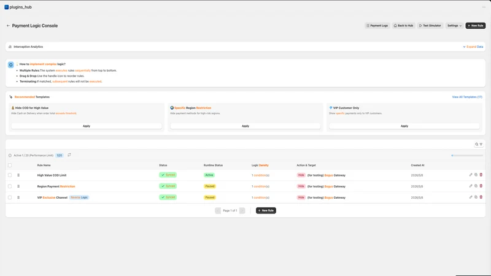The image size is (491, 276).
Task: Apply the VIP Customer Only template
Action: [404, 126]
